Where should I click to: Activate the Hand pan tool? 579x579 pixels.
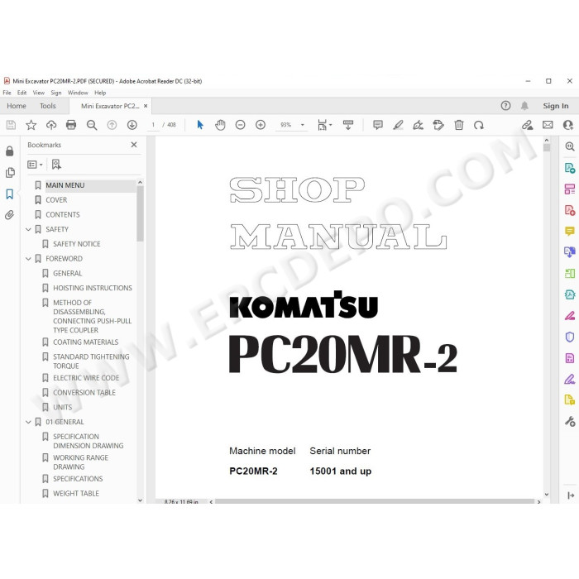(220, 125)
